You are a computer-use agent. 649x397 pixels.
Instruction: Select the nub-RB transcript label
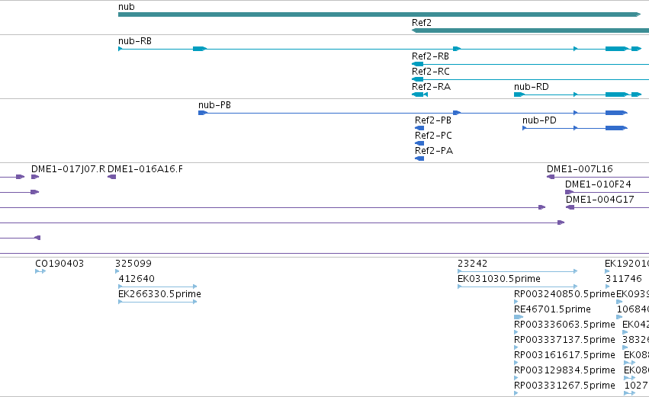click(135, 41)
